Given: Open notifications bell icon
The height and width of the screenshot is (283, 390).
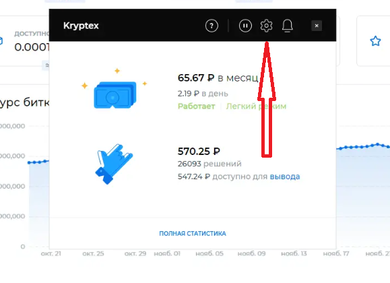Looking at the screenshot, I should [x=287, y=26].
